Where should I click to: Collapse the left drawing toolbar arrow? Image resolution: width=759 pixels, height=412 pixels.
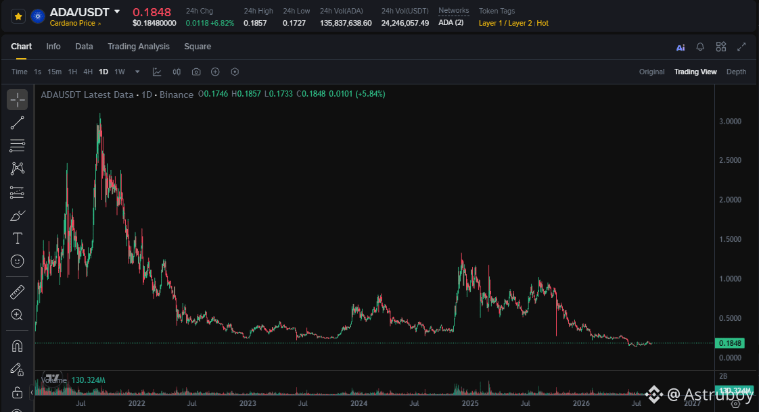[x=32, y=392]
